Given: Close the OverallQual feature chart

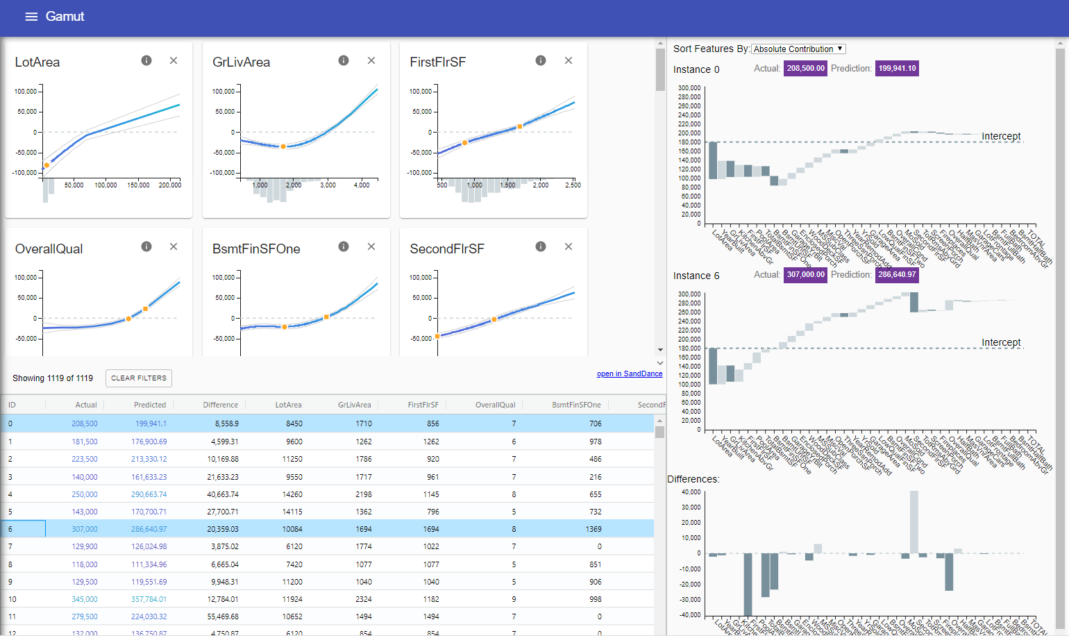Looking at the screenshot, I should pyautogui.click(x=174, y=246).
